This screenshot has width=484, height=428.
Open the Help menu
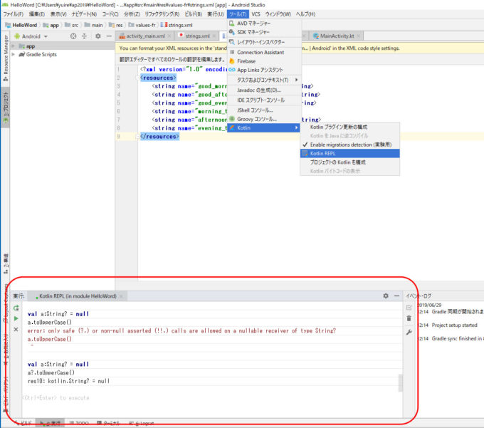[x=305, y=14]
